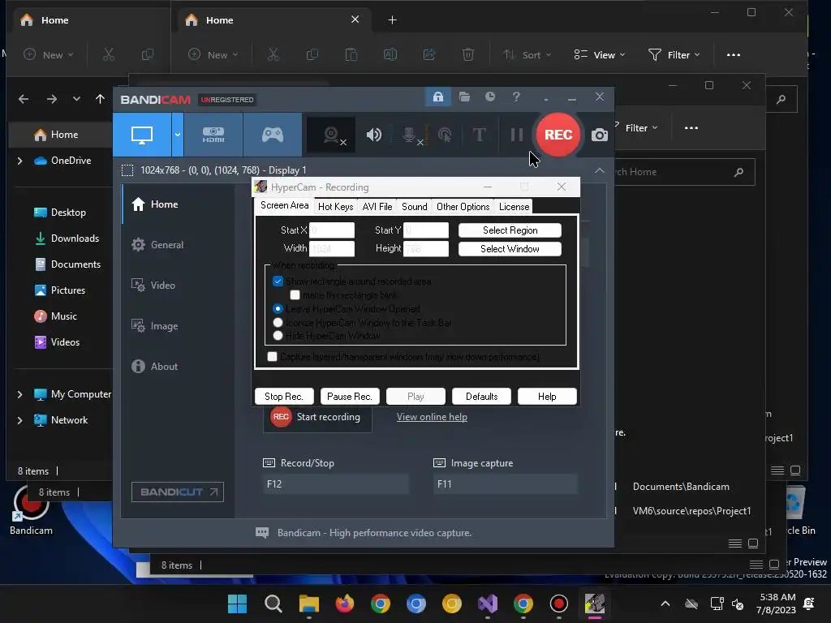Open Windows Start menu on taskbar
Screen dimensions: 831x623
point(237,604)
